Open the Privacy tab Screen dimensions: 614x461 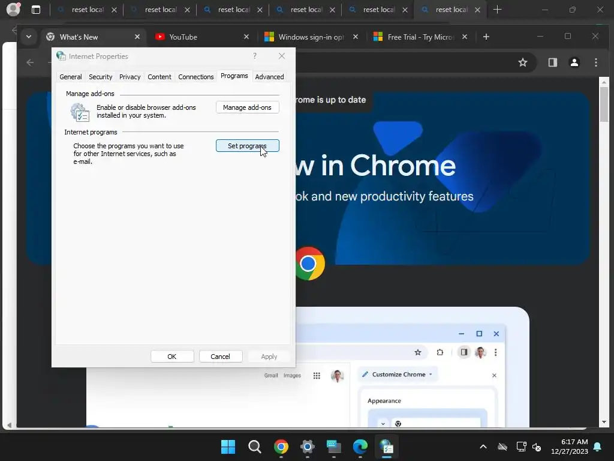[x=130, y=77]
